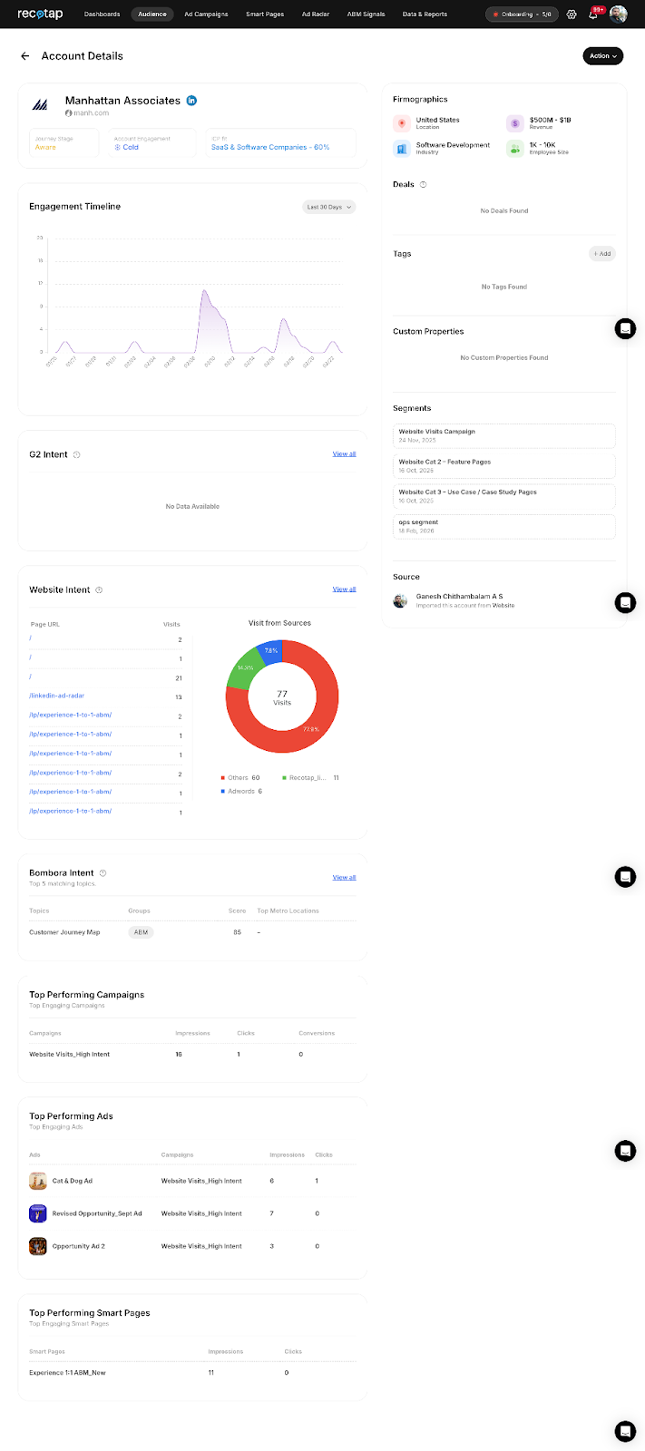This screenshot has height=1451, width=645.
Task: Open the LinkedIn icon next to Manhattan Associates
Action: point(191,101)
